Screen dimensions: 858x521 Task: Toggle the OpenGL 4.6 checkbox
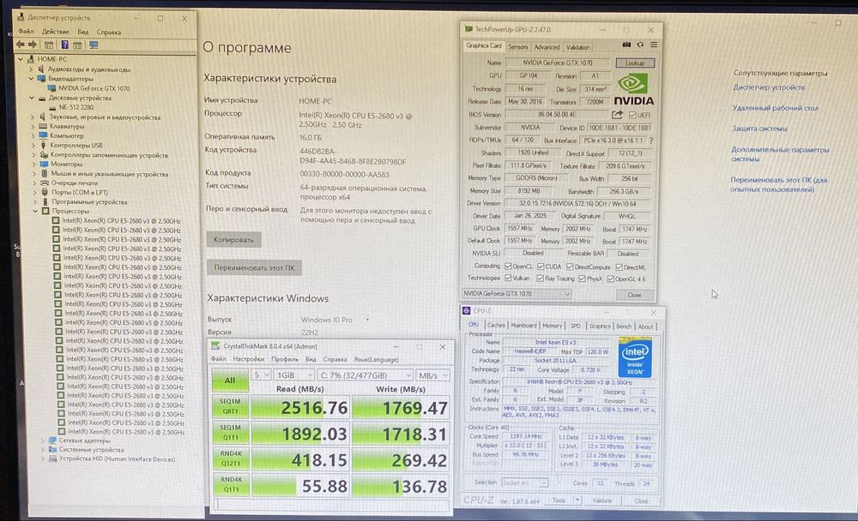click(611, 279)
